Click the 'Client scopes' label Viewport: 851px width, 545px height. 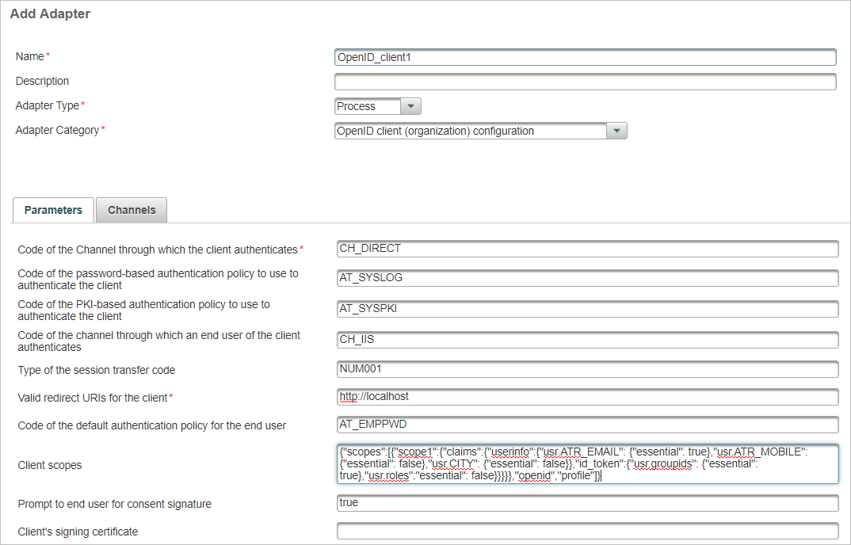[x=50, y=465]
